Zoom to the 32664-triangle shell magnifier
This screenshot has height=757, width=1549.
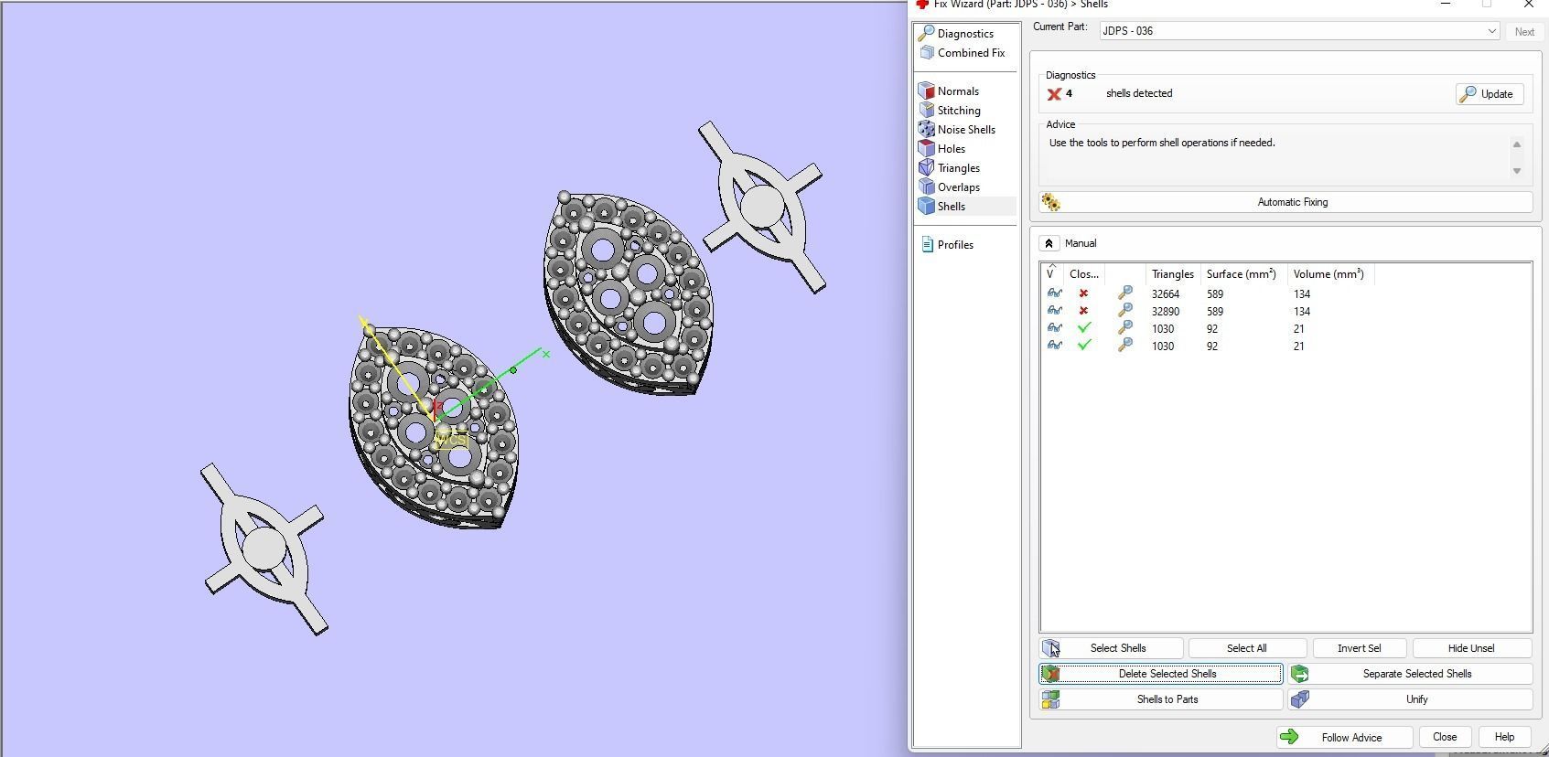[x=1124, y=293]
